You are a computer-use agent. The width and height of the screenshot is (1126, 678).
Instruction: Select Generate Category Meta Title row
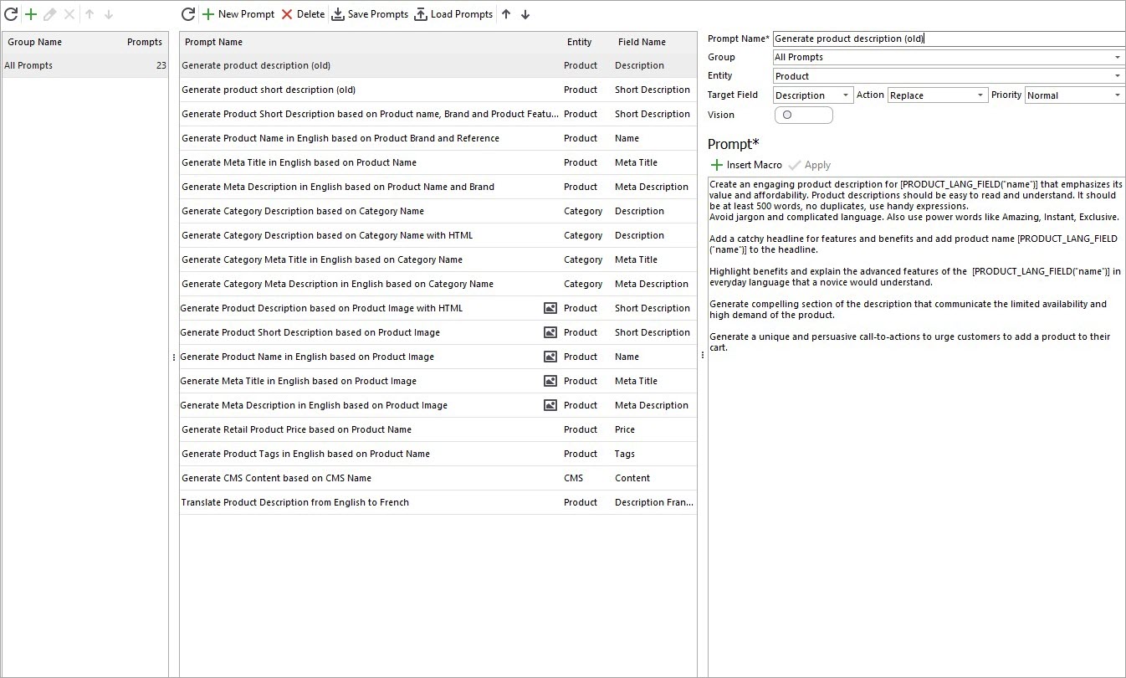click(438, 259)
